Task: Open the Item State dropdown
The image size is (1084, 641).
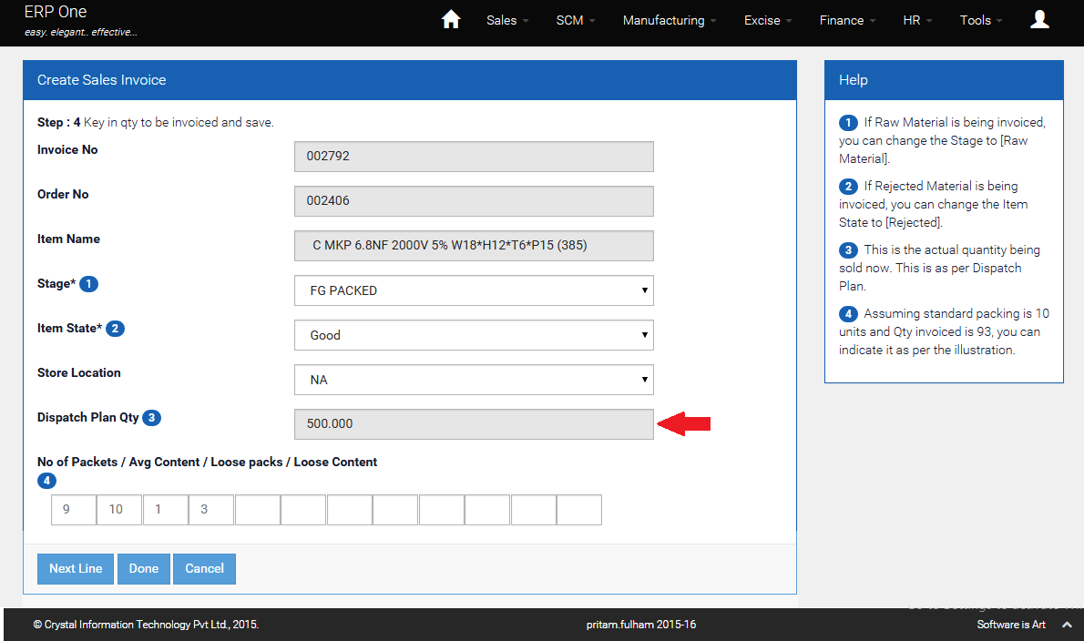Action: pos(474,335)
